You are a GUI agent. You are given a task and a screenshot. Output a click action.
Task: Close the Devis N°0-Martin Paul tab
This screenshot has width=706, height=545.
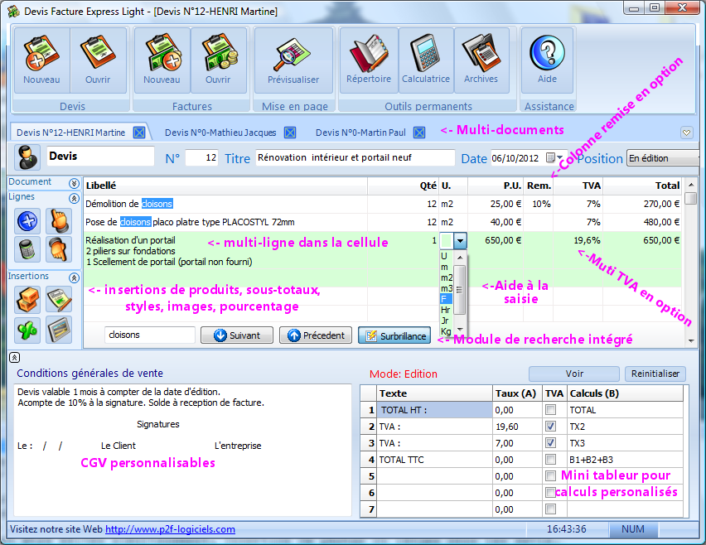click(419, 133)
